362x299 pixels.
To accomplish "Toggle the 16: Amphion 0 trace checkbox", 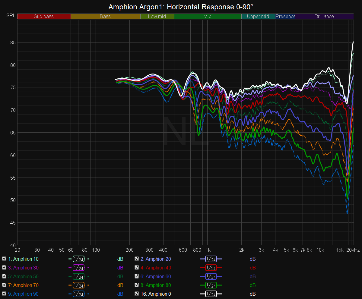I will (137, 294).
